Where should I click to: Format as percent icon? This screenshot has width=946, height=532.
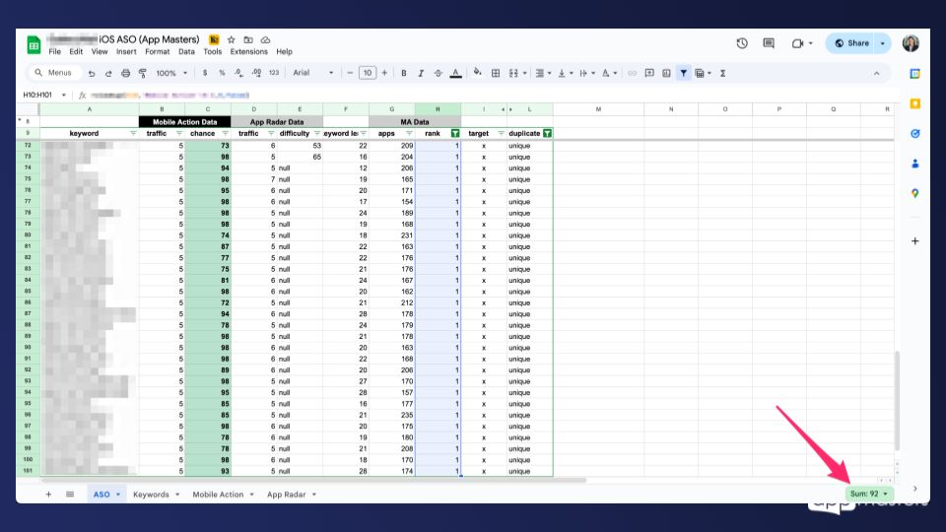coord(222,73)
